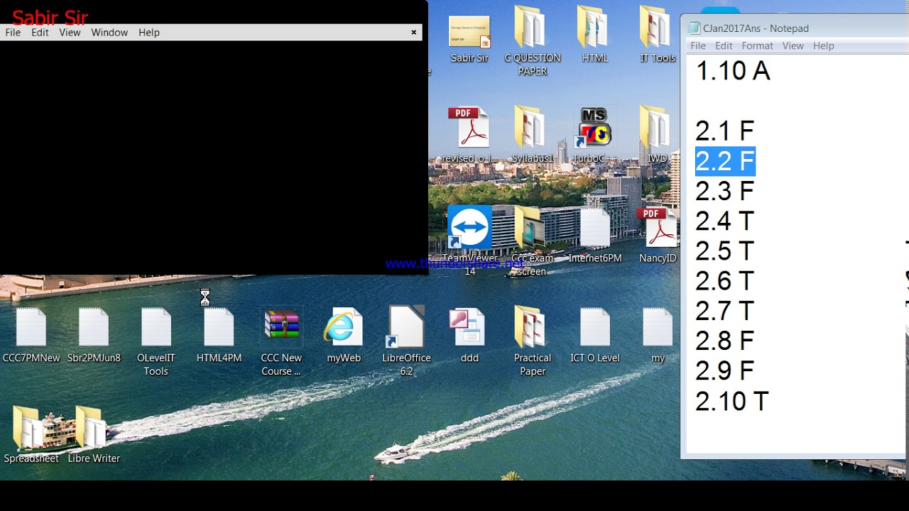This screenshot has height=511, width=909.
Task: Open the Syllabus1 folder
Action: [532, 135]
